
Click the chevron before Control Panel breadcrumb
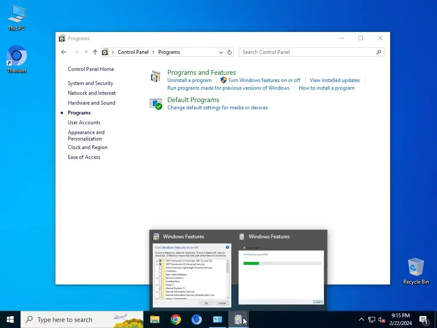click(113, 52)
